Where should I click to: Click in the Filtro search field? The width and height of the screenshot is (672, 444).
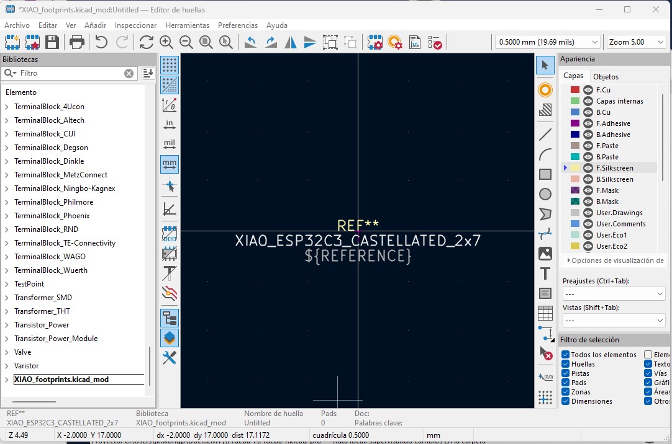coord(71,74)
